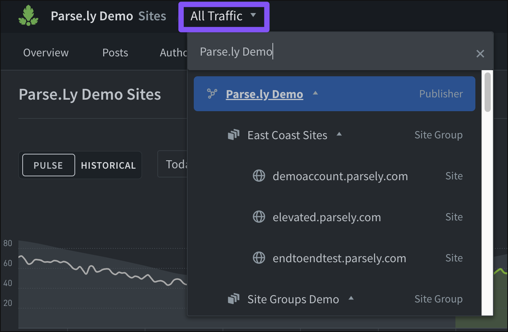Click Site Group label for East Coast Sites

pos(439,135)
